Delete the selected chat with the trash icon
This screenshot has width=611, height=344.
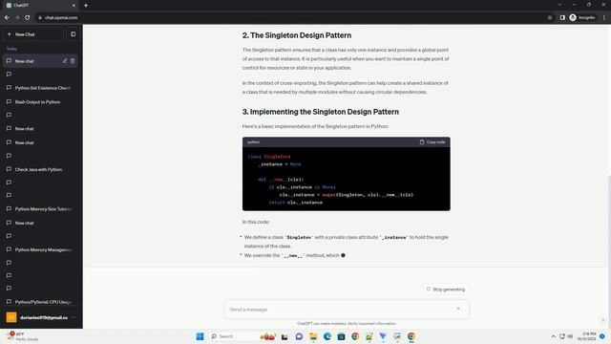tap(73, 61)
